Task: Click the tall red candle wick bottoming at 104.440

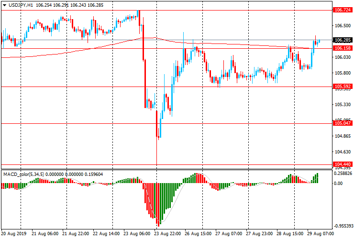Action: pyautogui.click(x=156, y=150)
